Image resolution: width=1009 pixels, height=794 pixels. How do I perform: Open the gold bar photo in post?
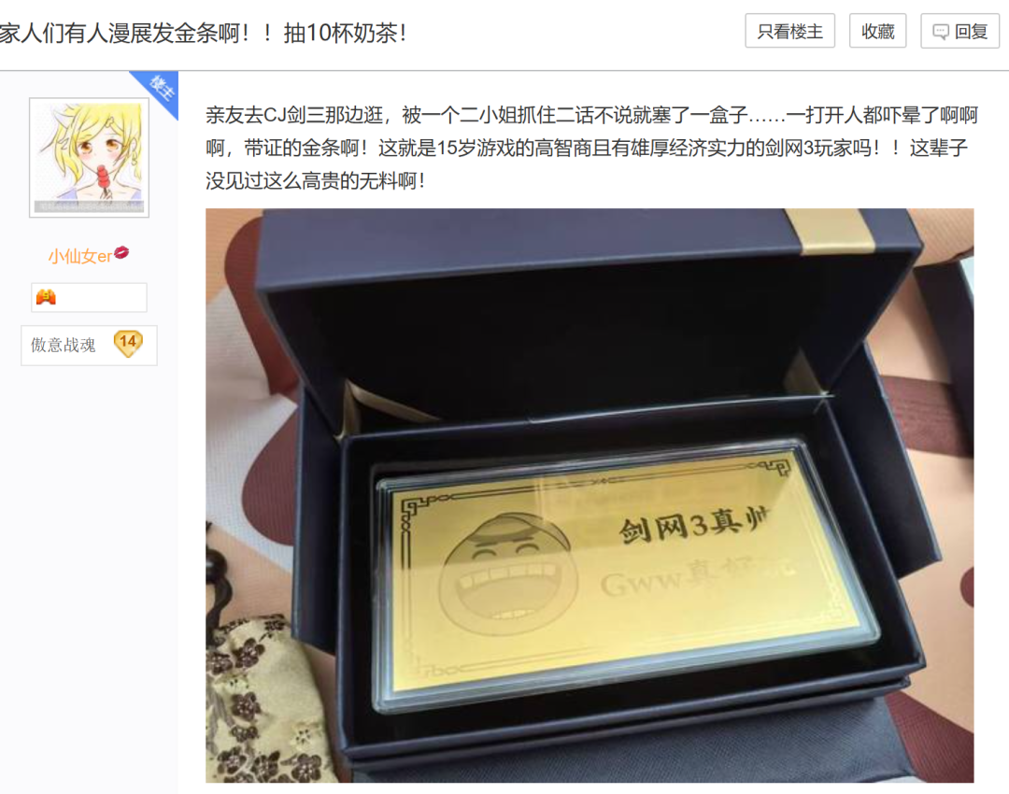click(590, 495)
